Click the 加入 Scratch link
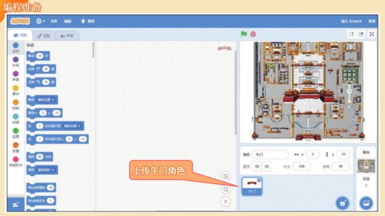Viewport: 385px width, 216px height. (351, 21)
